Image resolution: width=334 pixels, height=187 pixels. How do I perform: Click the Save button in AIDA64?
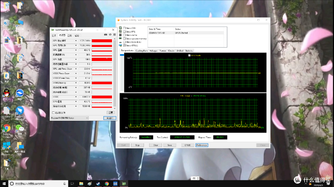click(x=169, y=145)
